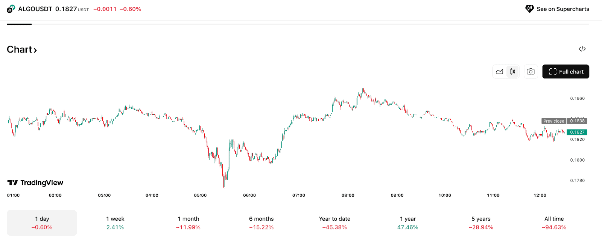Screen dimensions: 602x251
Task: Show the 6 months range
Action: [x=261, y=223]
